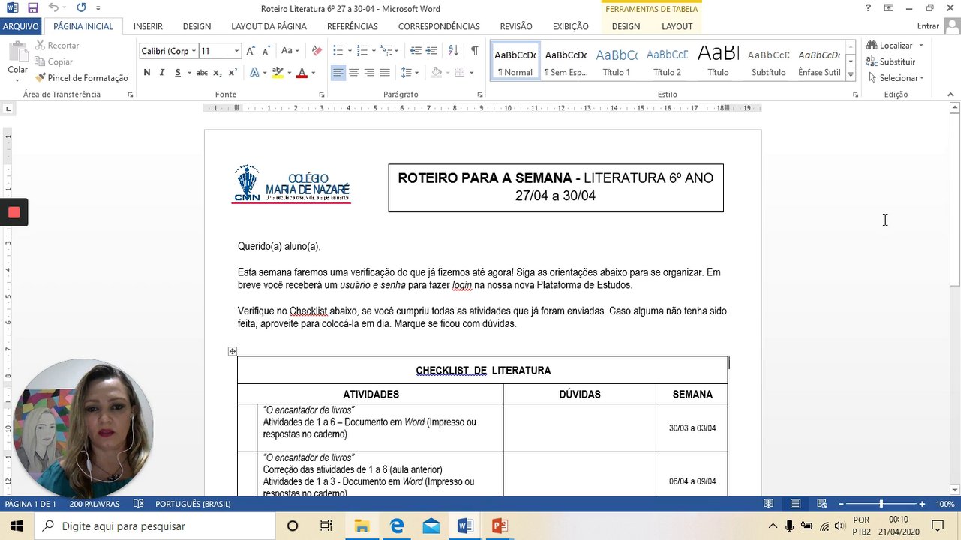
Task: Clear all formatting with eraser icon
Action: point(317,51)
